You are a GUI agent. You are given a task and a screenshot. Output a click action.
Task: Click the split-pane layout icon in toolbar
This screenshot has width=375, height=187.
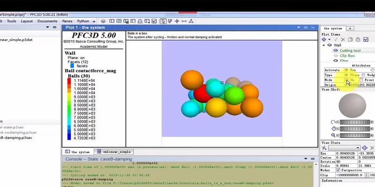[112, 21]
